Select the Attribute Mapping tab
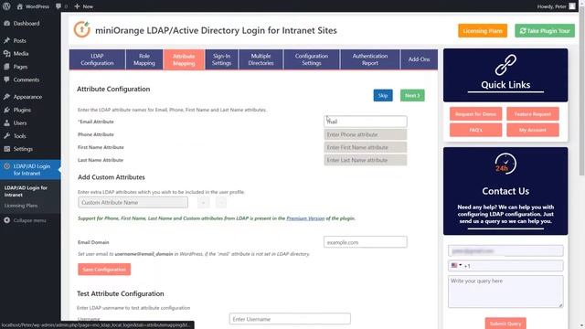 click(184, 59)
